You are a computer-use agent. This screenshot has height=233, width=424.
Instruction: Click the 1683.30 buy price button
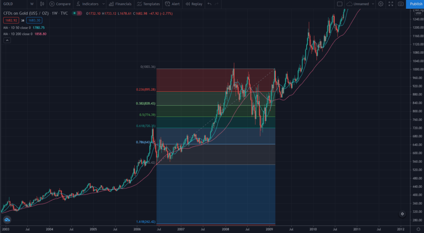pos(34,20)
